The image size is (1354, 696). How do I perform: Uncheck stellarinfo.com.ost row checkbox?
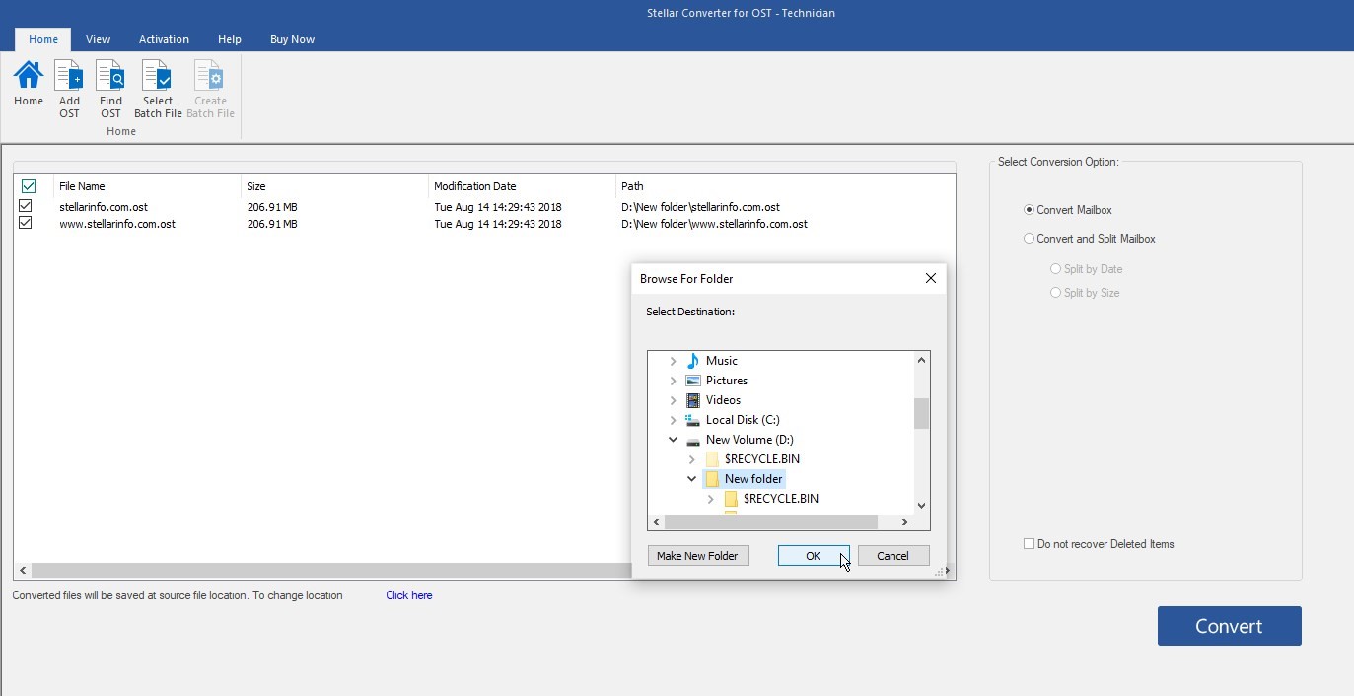click(26, 206)
